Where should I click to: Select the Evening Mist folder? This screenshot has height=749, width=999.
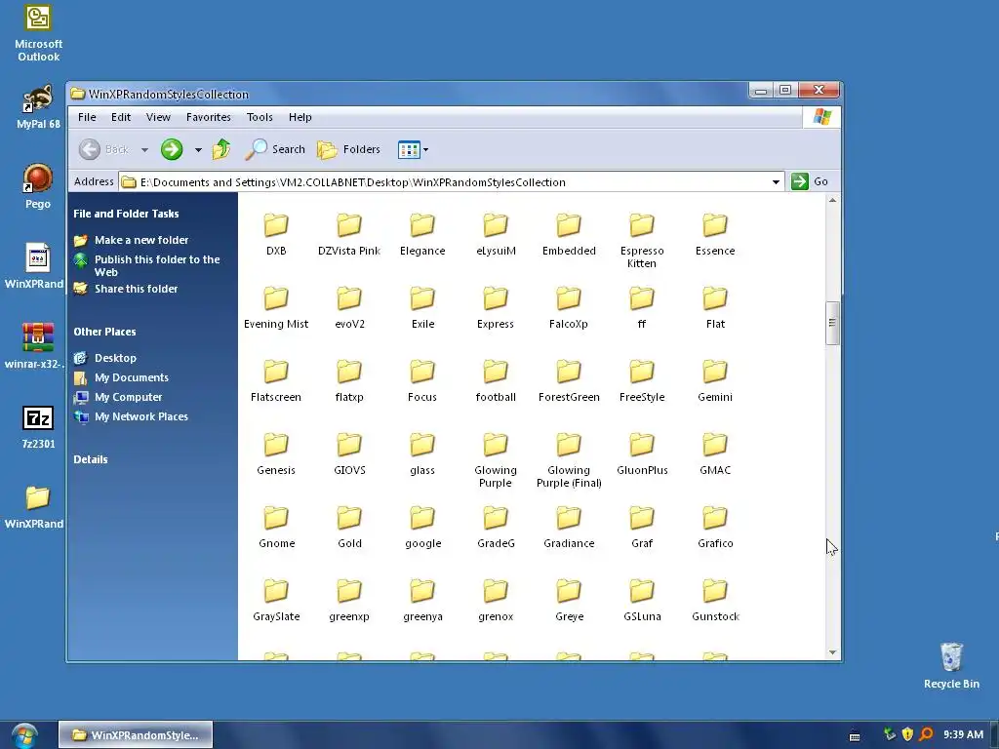point(276,307)
